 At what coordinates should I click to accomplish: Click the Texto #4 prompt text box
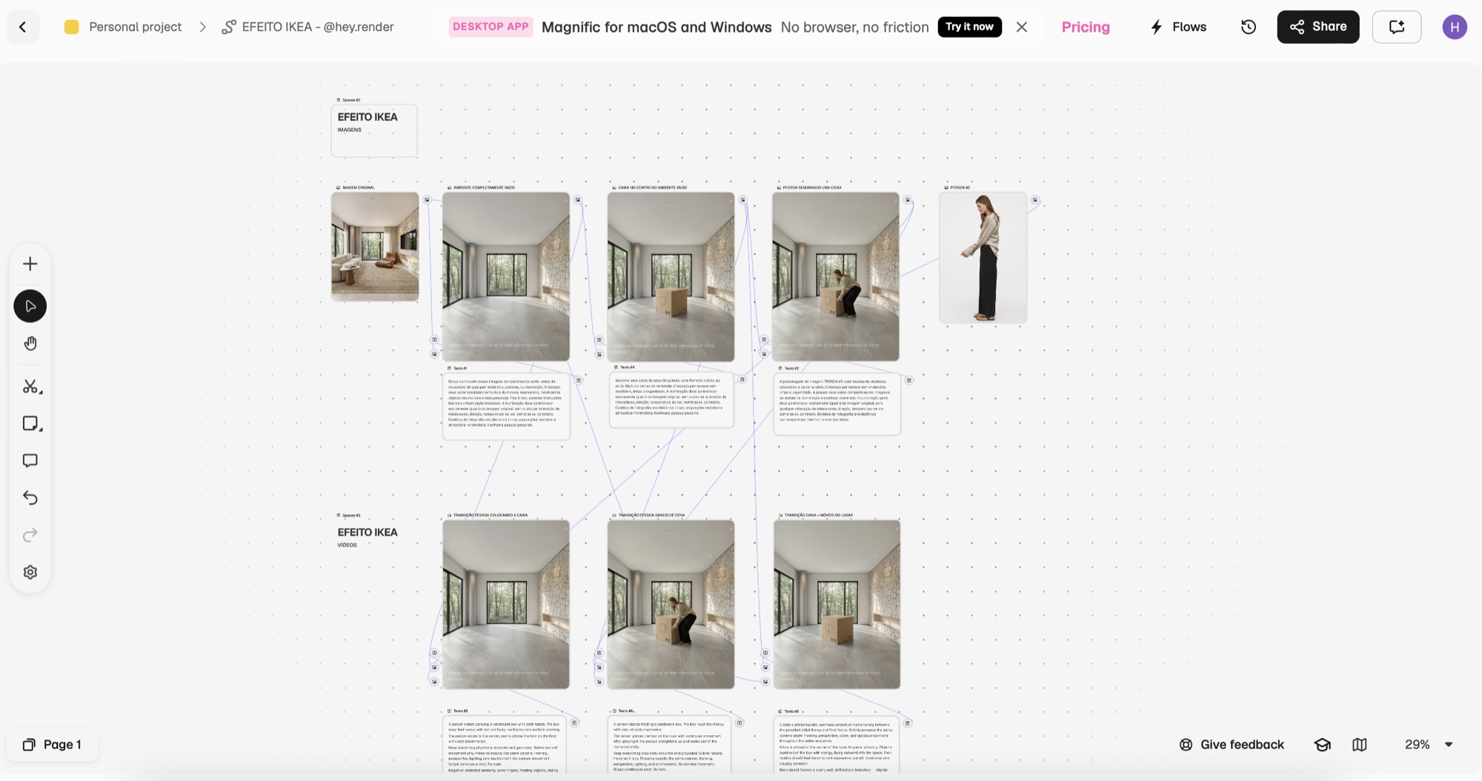pos(671,400)
